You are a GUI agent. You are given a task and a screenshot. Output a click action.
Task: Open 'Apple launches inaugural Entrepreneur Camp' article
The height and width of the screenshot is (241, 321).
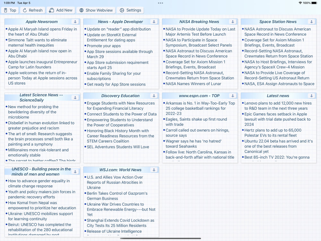(x=43, y=64)
